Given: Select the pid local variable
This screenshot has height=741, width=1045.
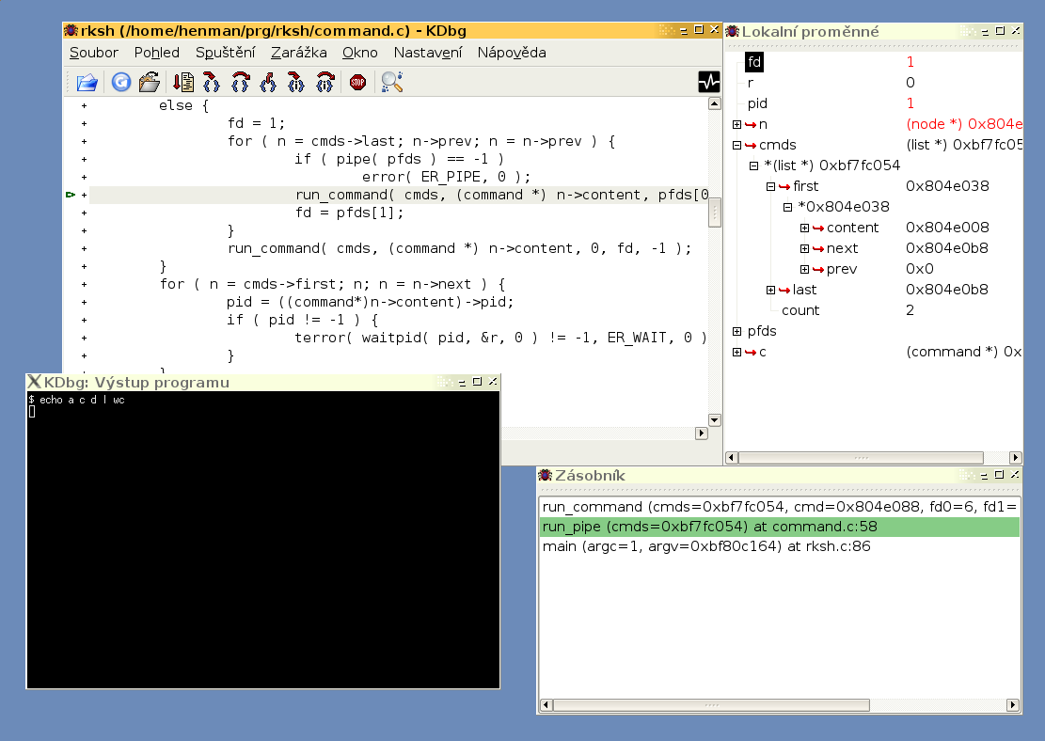Looking at the screenshot, I should coord(757,103).
